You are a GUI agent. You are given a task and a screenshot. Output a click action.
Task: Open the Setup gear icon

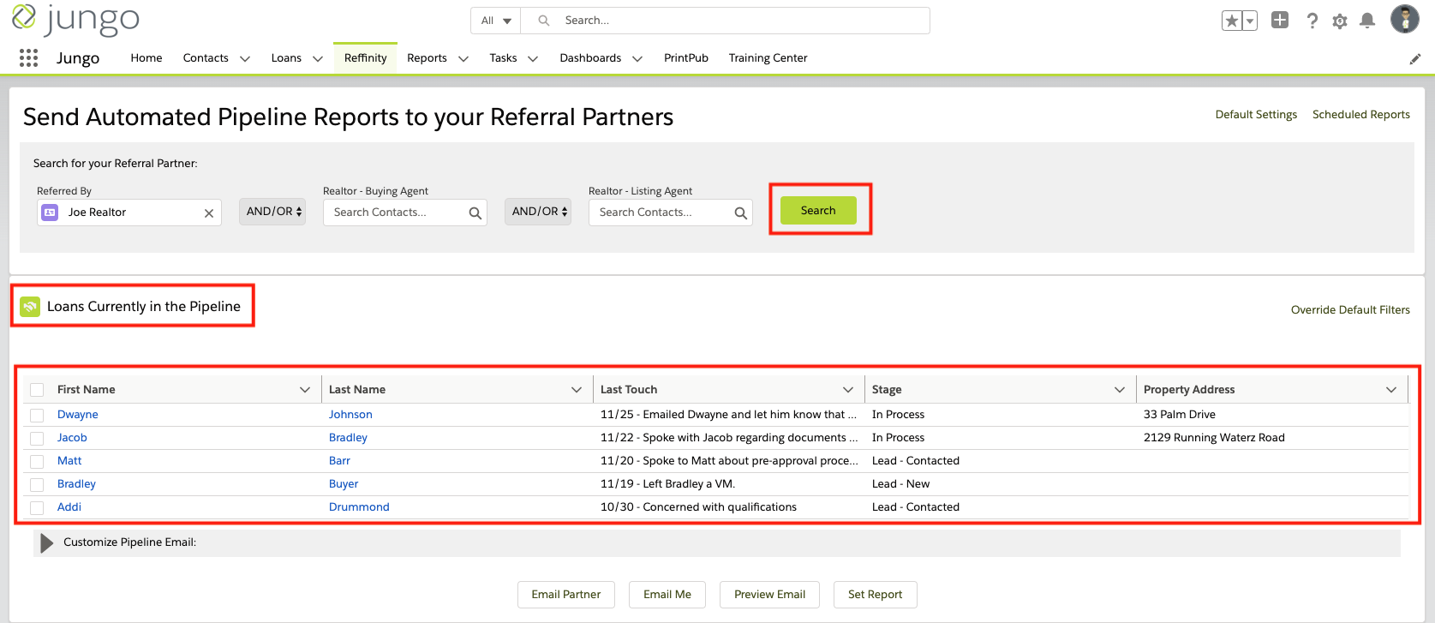click(x=1340, y=21)
